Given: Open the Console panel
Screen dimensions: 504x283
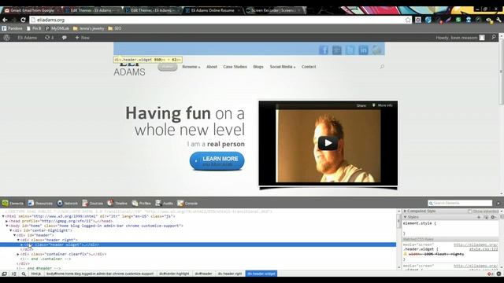Looking at the screenshot, I should pyautogui.click(x=187, y=203).
